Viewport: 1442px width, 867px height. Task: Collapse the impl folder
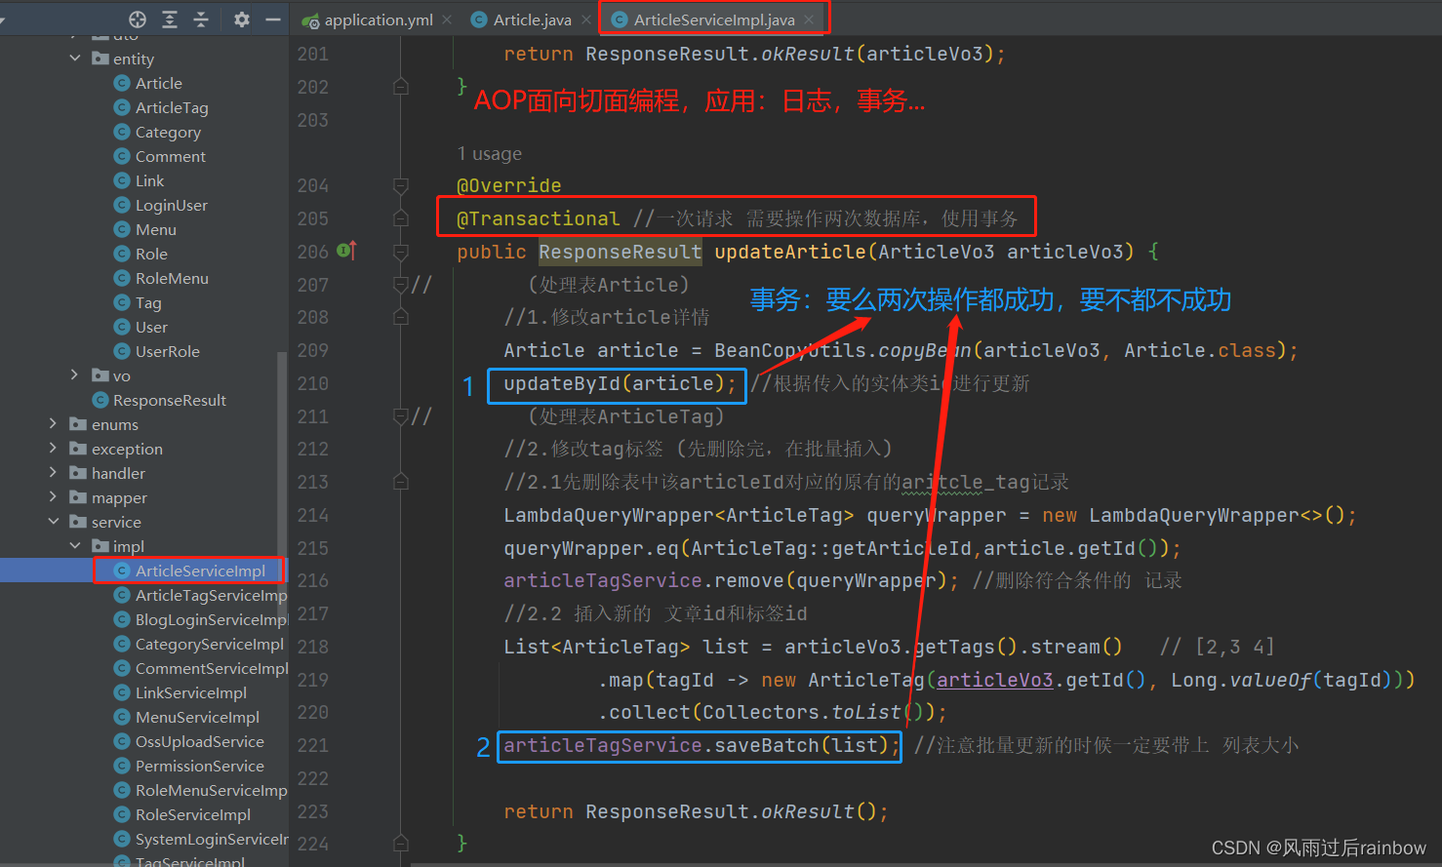pyautogui.click(x=75, y=546)
